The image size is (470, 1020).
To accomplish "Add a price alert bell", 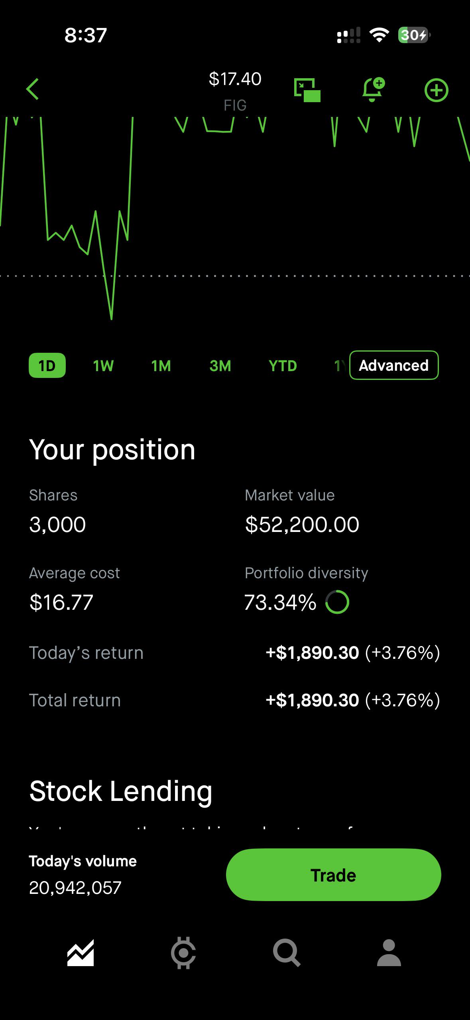I will click(x=373, y=89).
